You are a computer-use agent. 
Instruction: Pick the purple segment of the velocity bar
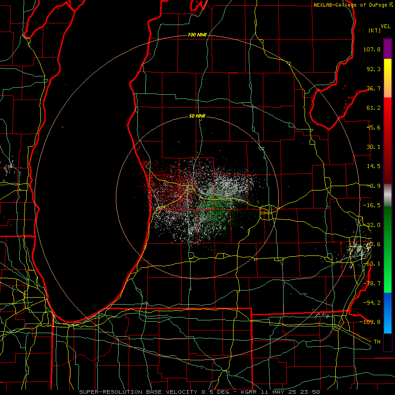[388, 49]
